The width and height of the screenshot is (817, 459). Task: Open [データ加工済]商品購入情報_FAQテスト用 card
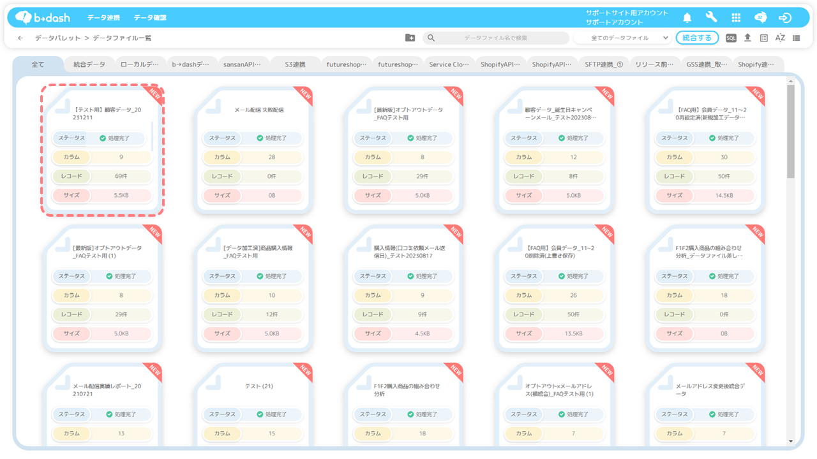pos(253,288)
